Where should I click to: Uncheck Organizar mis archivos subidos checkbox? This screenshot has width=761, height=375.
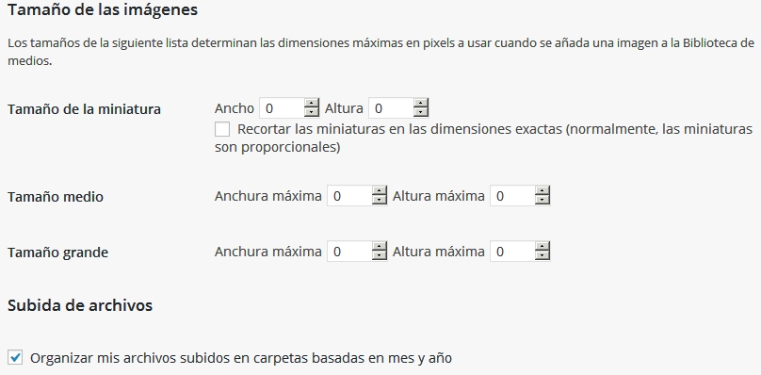pos(15,358)
